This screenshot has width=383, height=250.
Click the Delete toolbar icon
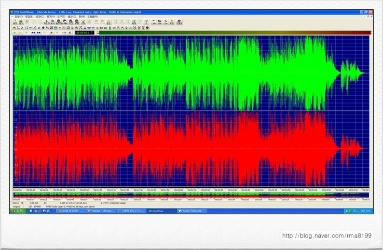(83, 22)
